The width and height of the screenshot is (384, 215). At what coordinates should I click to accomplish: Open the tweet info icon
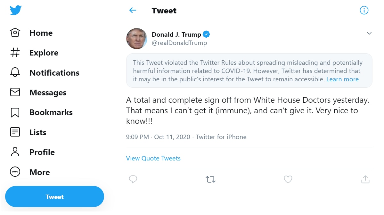(364, 11)
